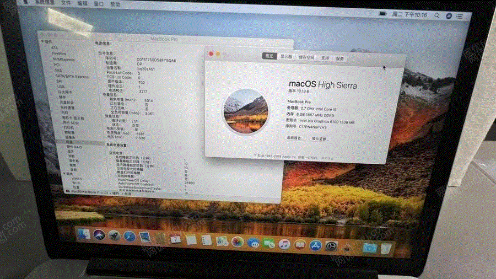The height and width of the screenshot is (279, 496).
Task: Select SPI in hardware sidebar
Action: [59, 81]
